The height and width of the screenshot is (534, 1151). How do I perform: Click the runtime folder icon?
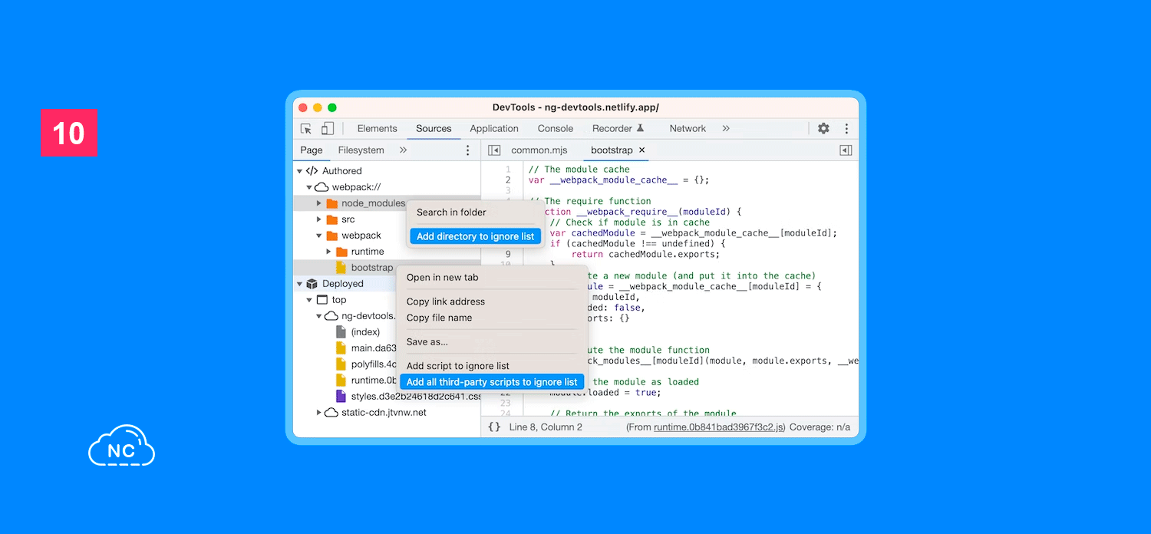click(341, 252)
